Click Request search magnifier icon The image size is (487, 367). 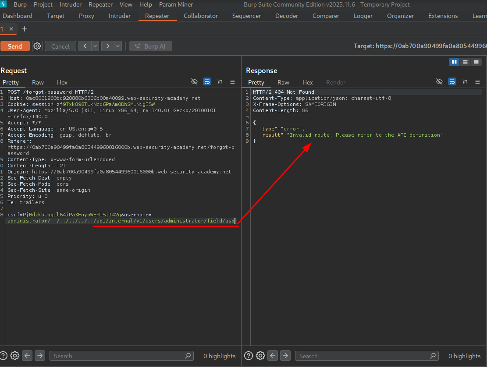(188, 356)
